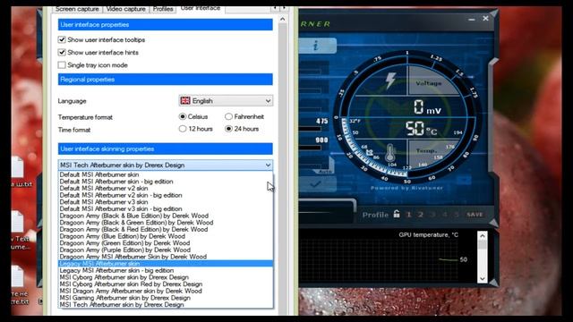Click the apply checkmark button in Afterburner
Viewport: 573px width, 322px height.
point(316,184)
